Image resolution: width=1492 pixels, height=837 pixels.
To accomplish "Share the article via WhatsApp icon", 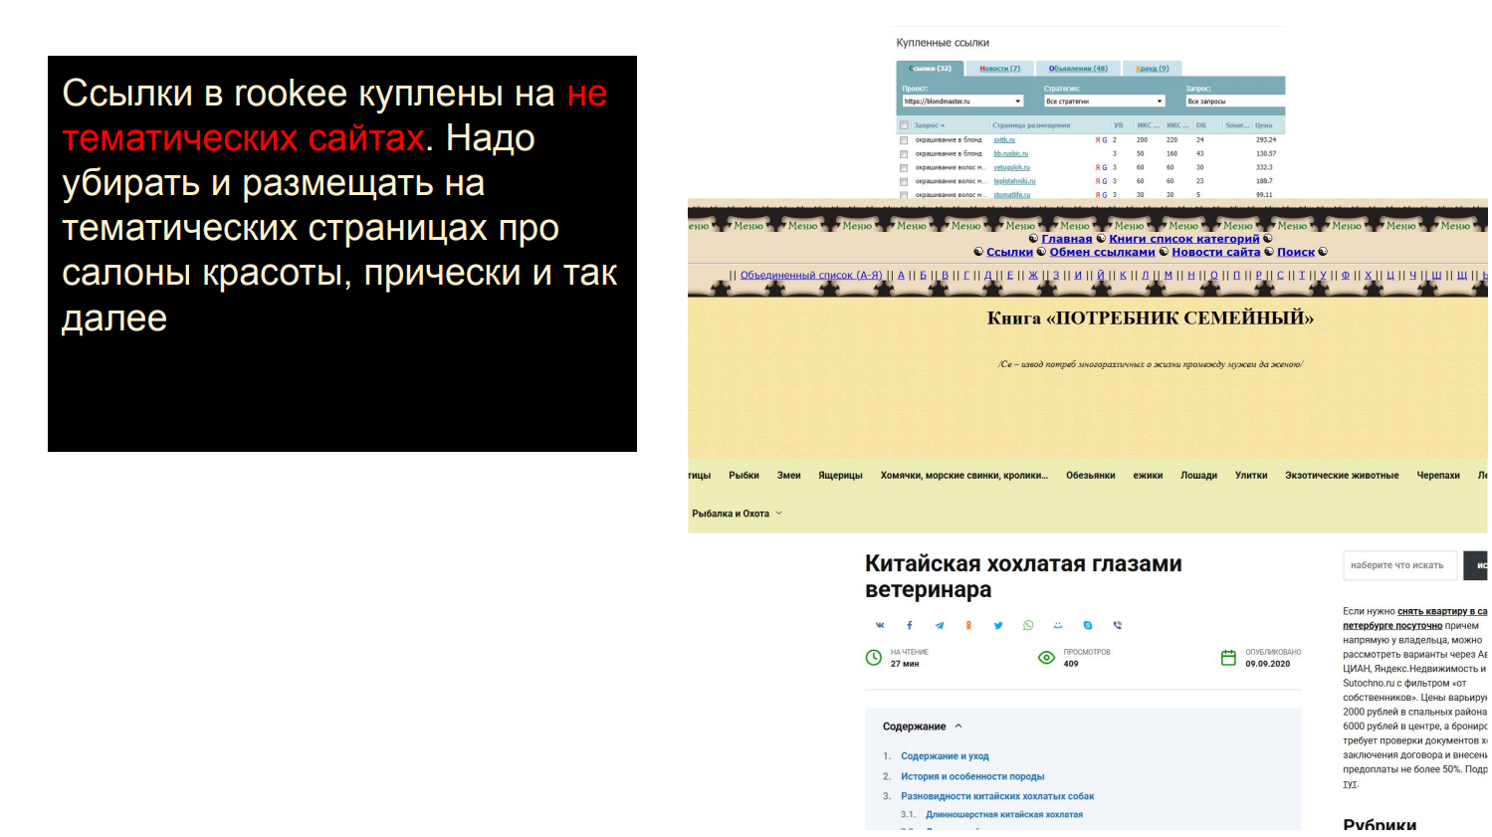I will 1028,626.
